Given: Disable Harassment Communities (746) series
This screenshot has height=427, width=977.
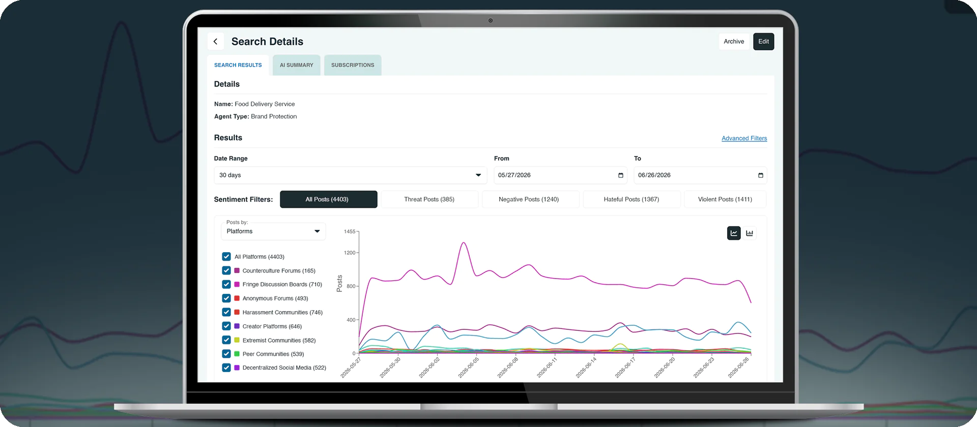Looking at the screenshot, I should (226, 312).
